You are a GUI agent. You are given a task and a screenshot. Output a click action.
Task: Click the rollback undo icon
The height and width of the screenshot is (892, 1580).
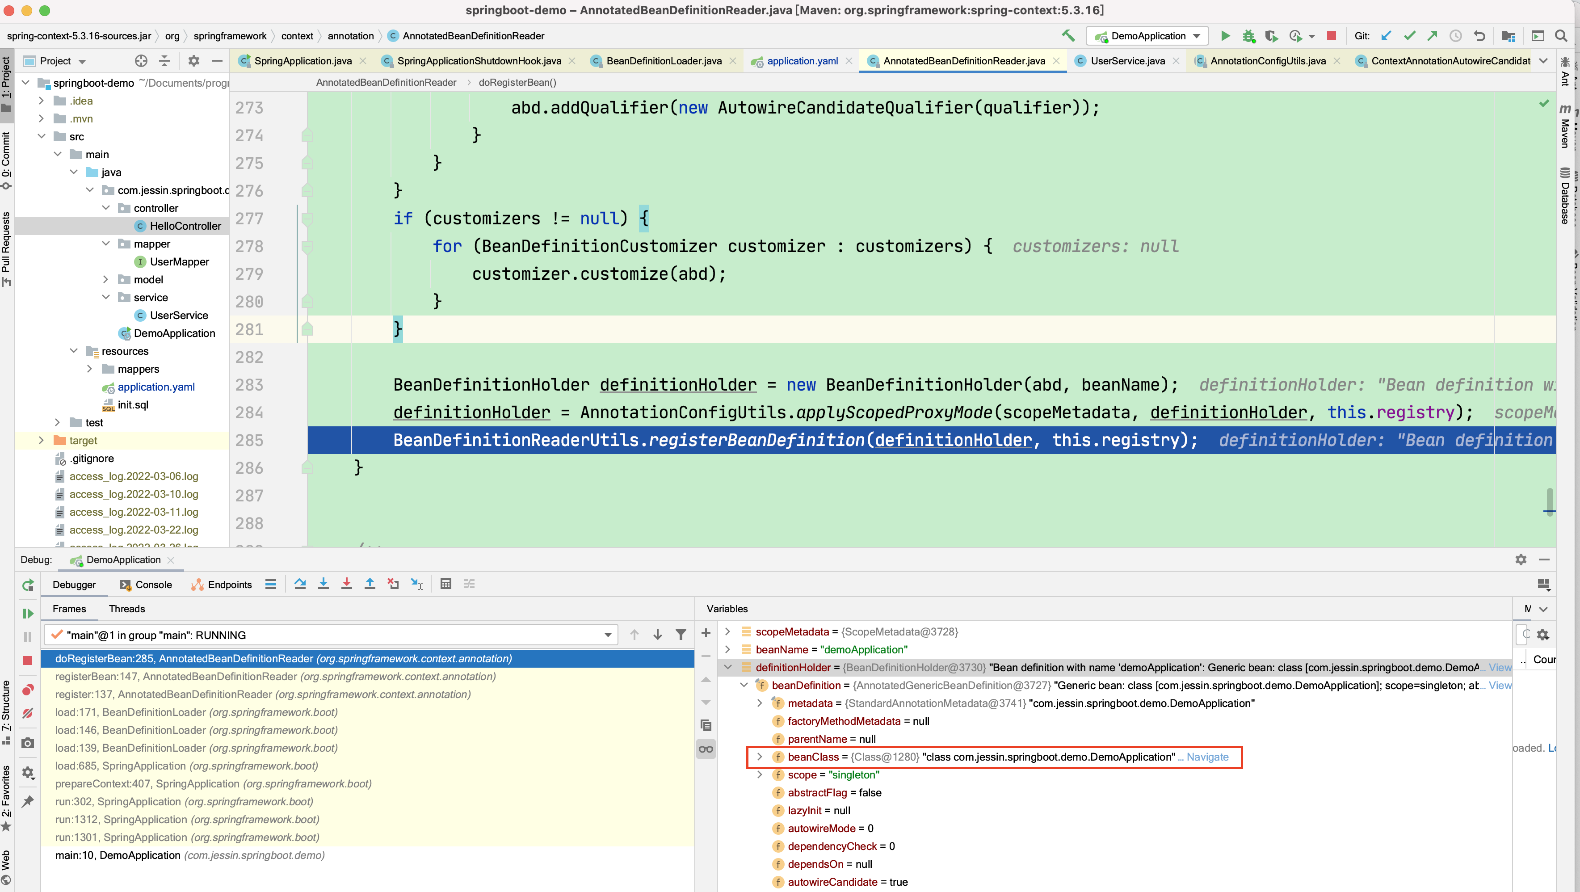pyautogui.click(x=1479, y=36)
